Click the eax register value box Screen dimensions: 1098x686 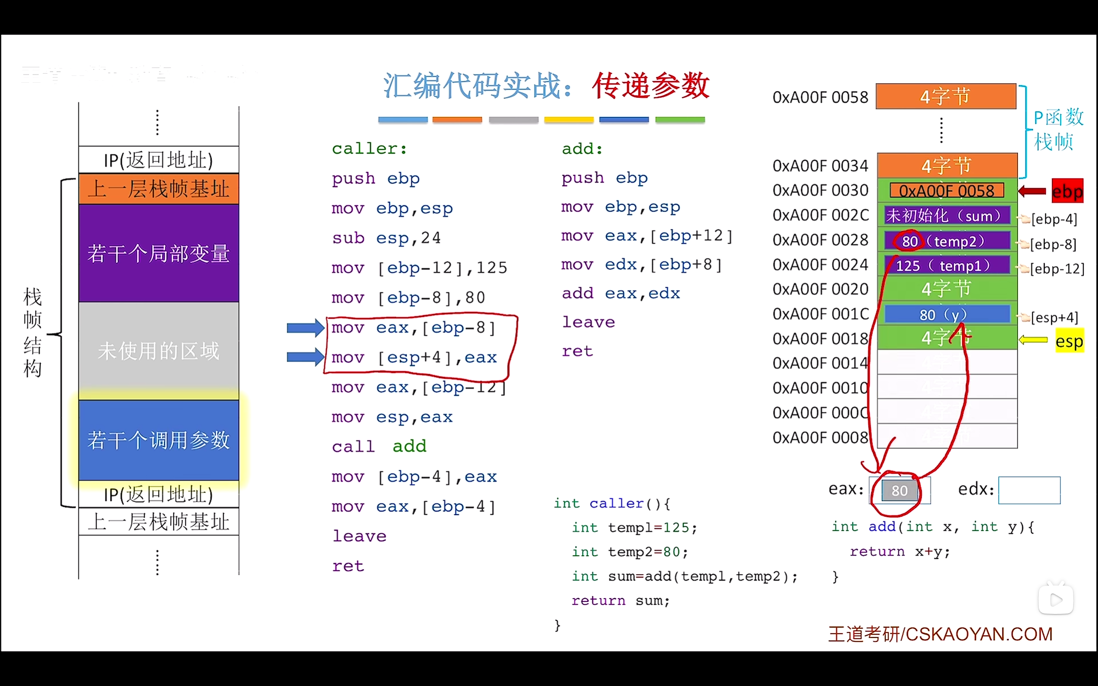point(899,490)
